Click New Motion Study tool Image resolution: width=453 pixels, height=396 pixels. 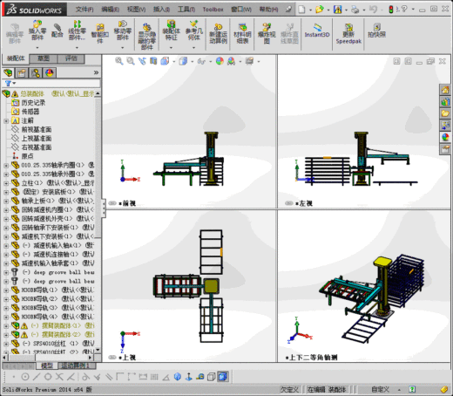pyautogui.click(x=218, y=34)
